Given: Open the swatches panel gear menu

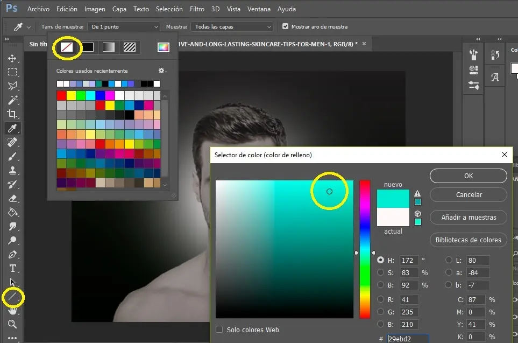Looking at the screenshot, I should pos(162,71).
